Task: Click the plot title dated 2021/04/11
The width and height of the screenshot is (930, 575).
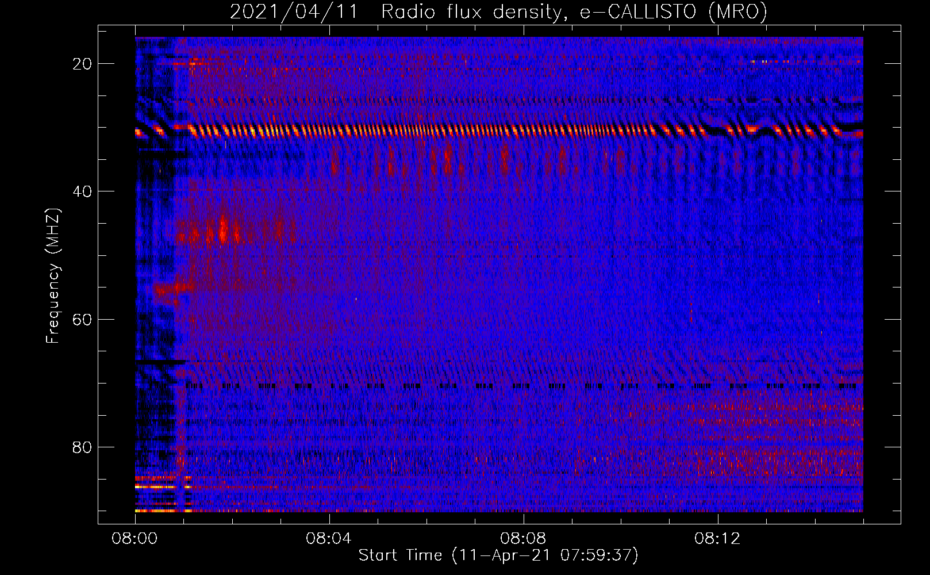Action: click(498, 11)
